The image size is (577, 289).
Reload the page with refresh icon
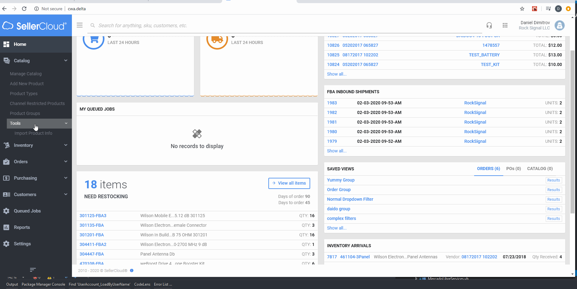(x=24, y=9)
